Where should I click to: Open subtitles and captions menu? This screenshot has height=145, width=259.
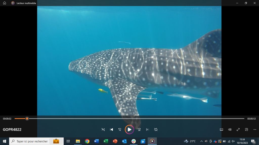point(221,129)
